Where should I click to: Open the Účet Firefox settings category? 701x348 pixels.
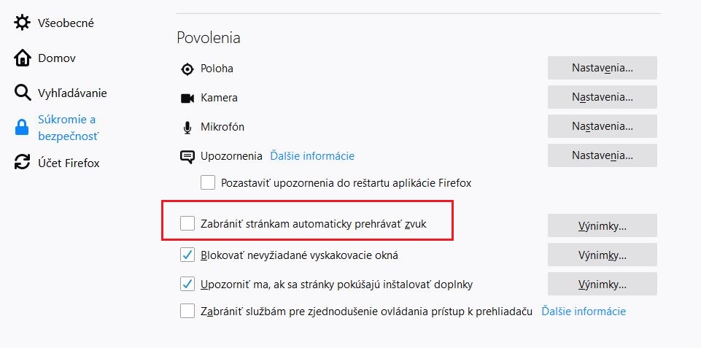[69, 163]
